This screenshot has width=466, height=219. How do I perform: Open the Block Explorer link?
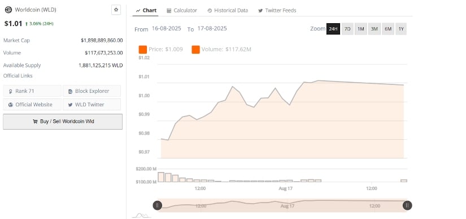point(92,91)
